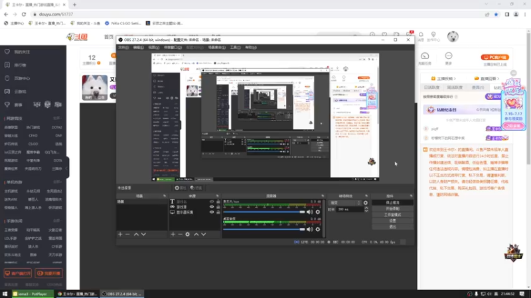The image size is (531, 298).
Task: Click Exit button in OBS controls
Action: [392, 226]
